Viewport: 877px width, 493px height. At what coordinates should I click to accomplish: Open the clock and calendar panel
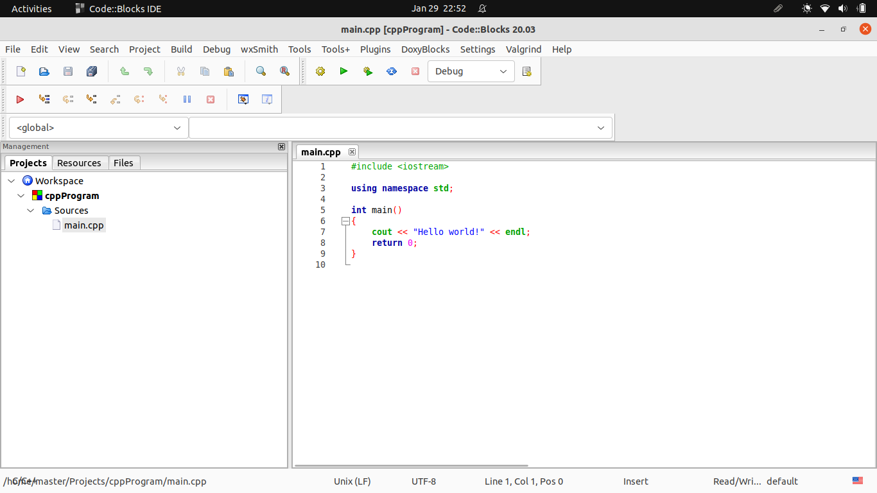(x=438, y=9)
